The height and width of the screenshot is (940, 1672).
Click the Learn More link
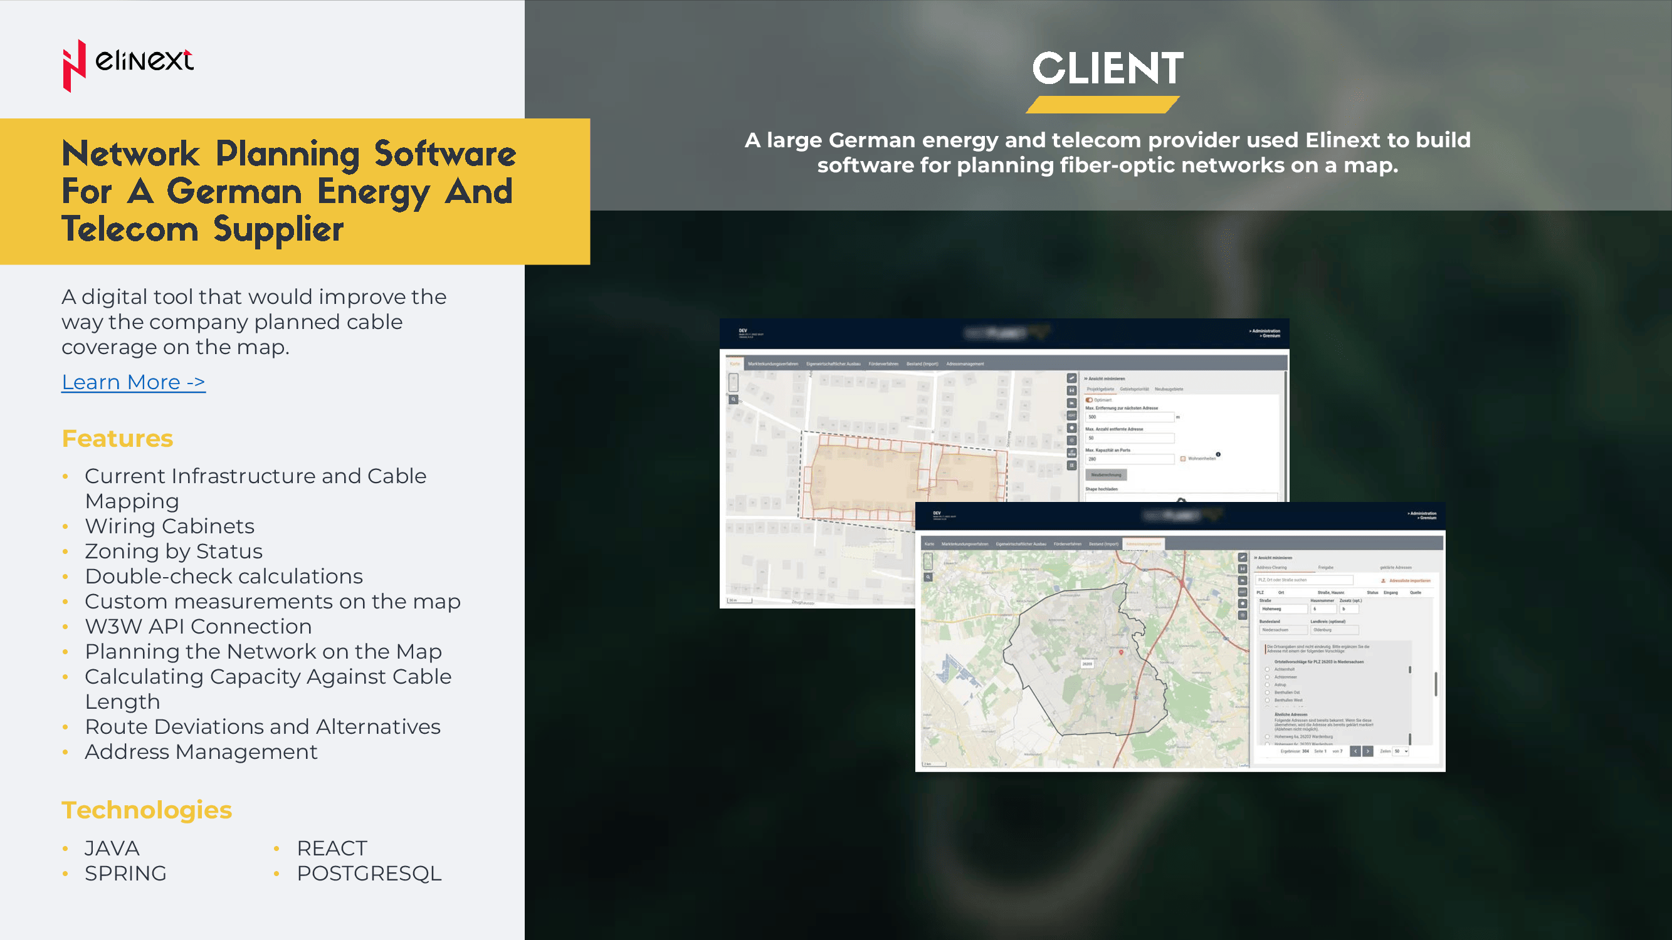(133, 382)
